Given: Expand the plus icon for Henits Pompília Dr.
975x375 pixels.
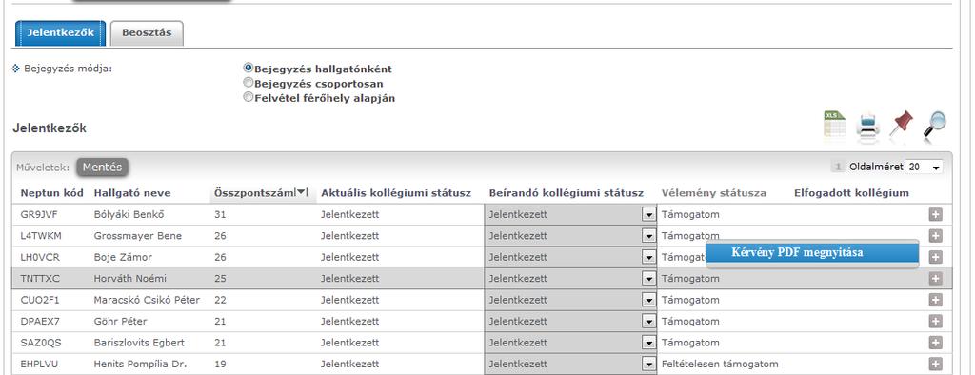Looking at the screenshot, I should click(x=935, y=364).
